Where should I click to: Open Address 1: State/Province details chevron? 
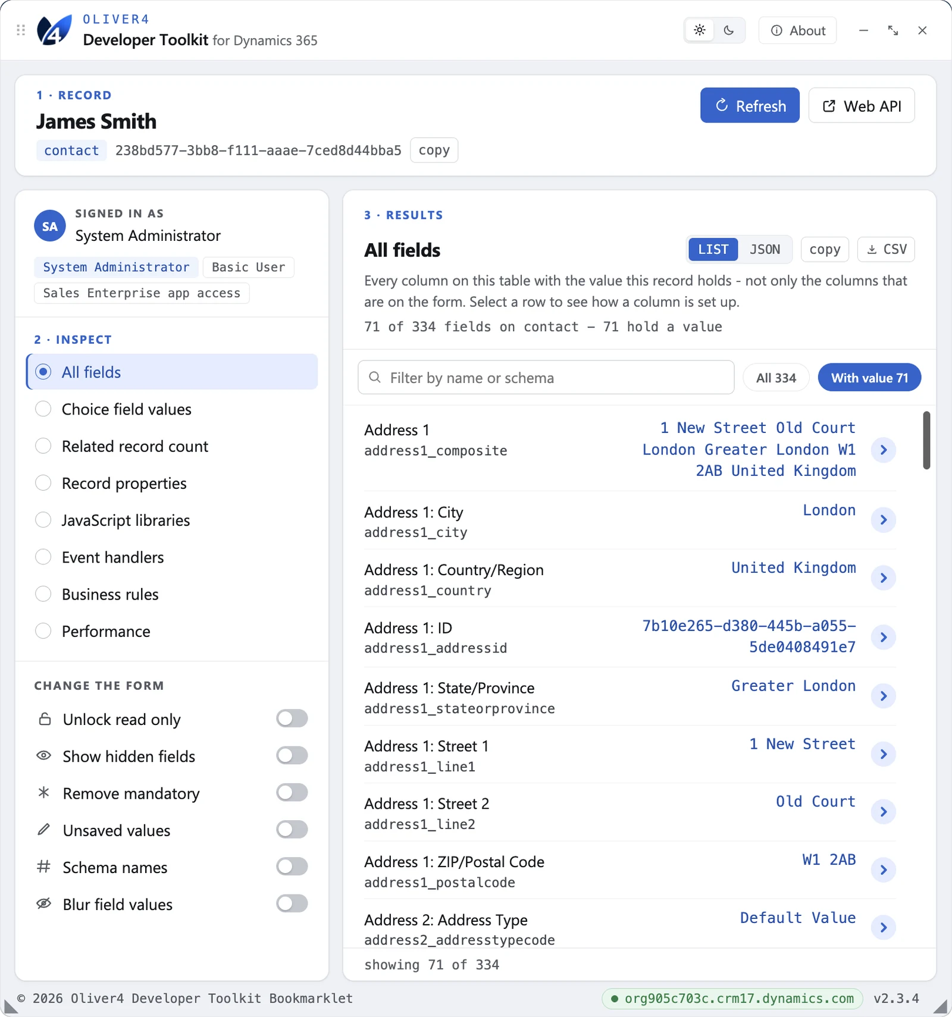(884, 696)
